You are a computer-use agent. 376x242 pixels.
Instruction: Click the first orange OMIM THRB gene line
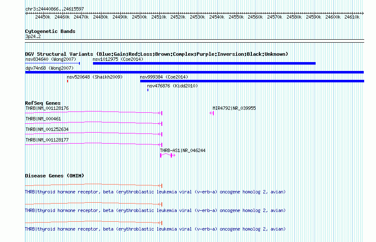click(x=94, y=185)
